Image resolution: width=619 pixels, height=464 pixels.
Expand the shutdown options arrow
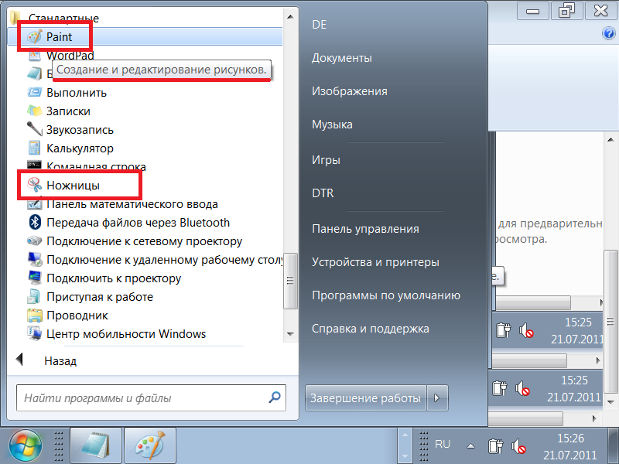437,397
